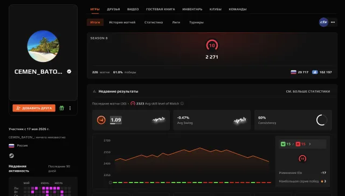Click SEASON 8 label
The height and width of the screenshot is (196, 345).
(x=99, y=38)
